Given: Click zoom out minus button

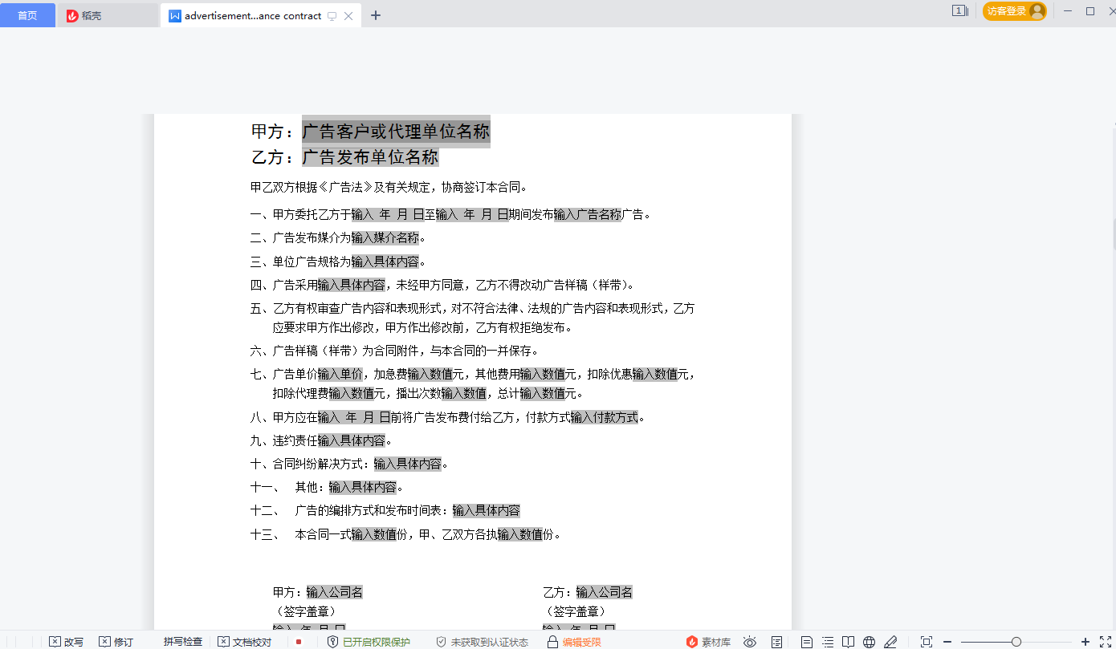Looking at the screenshot, I should click(x=947, y=642).
